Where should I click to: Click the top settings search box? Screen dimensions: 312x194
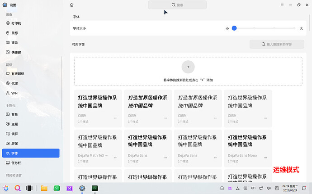177,5
